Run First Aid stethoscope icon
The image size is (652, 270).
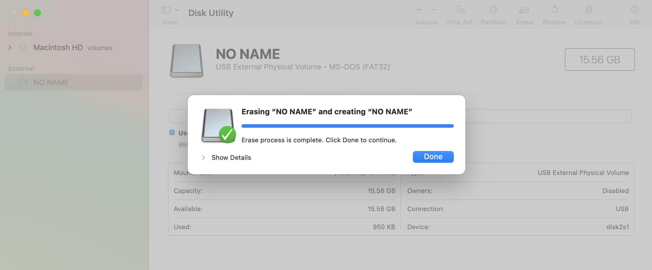click(460, 10)
